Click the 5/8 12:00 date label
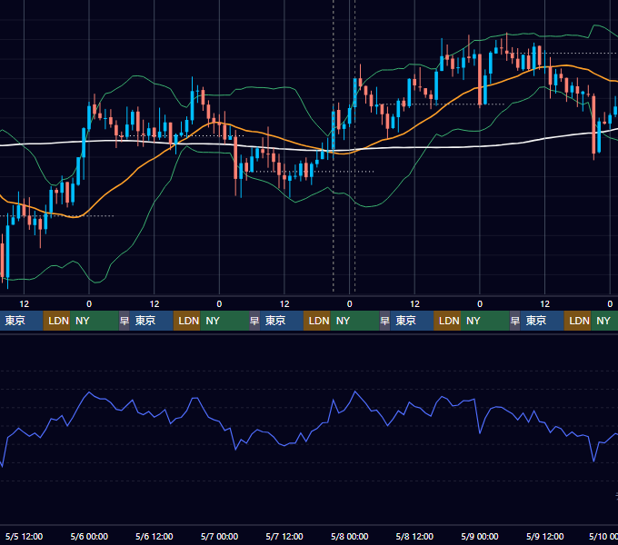This screenshot has width=618, height=545. click(414, 536)
